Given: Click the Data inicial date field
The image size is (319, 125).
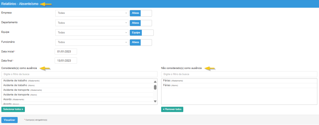Looking at the screenshot, I should point(66,51).
